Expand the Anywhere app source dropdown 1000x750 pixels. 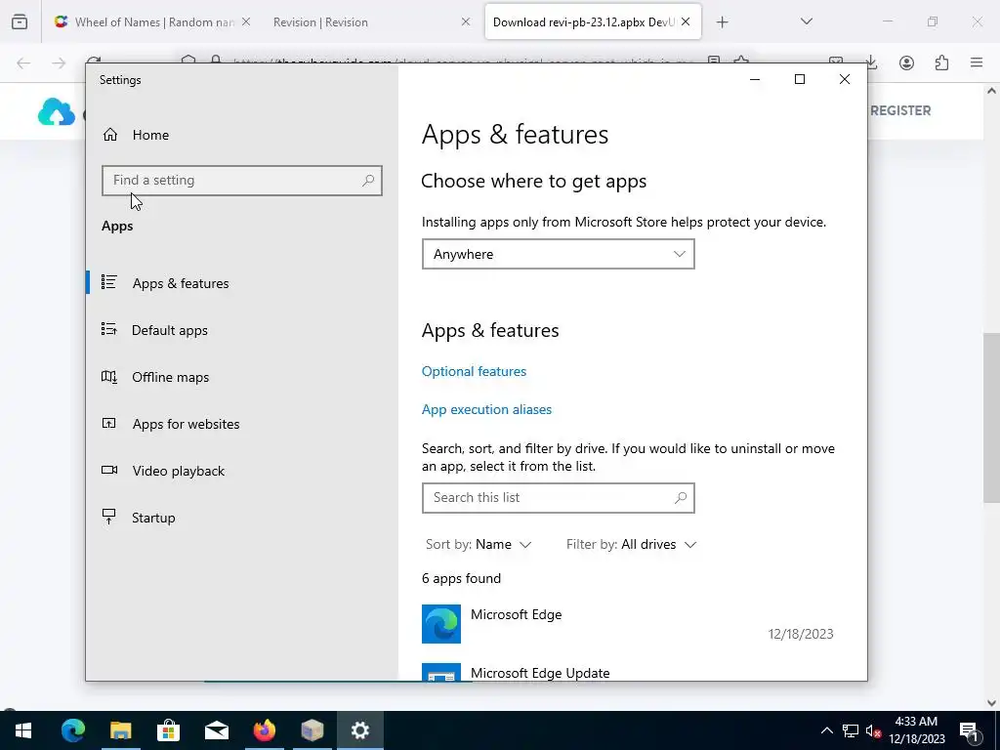[x=558, y=254]
